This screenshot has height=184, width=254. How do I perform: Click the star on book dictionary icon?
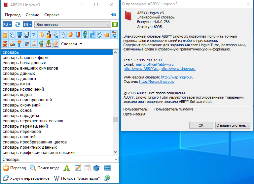pos(56,44)
